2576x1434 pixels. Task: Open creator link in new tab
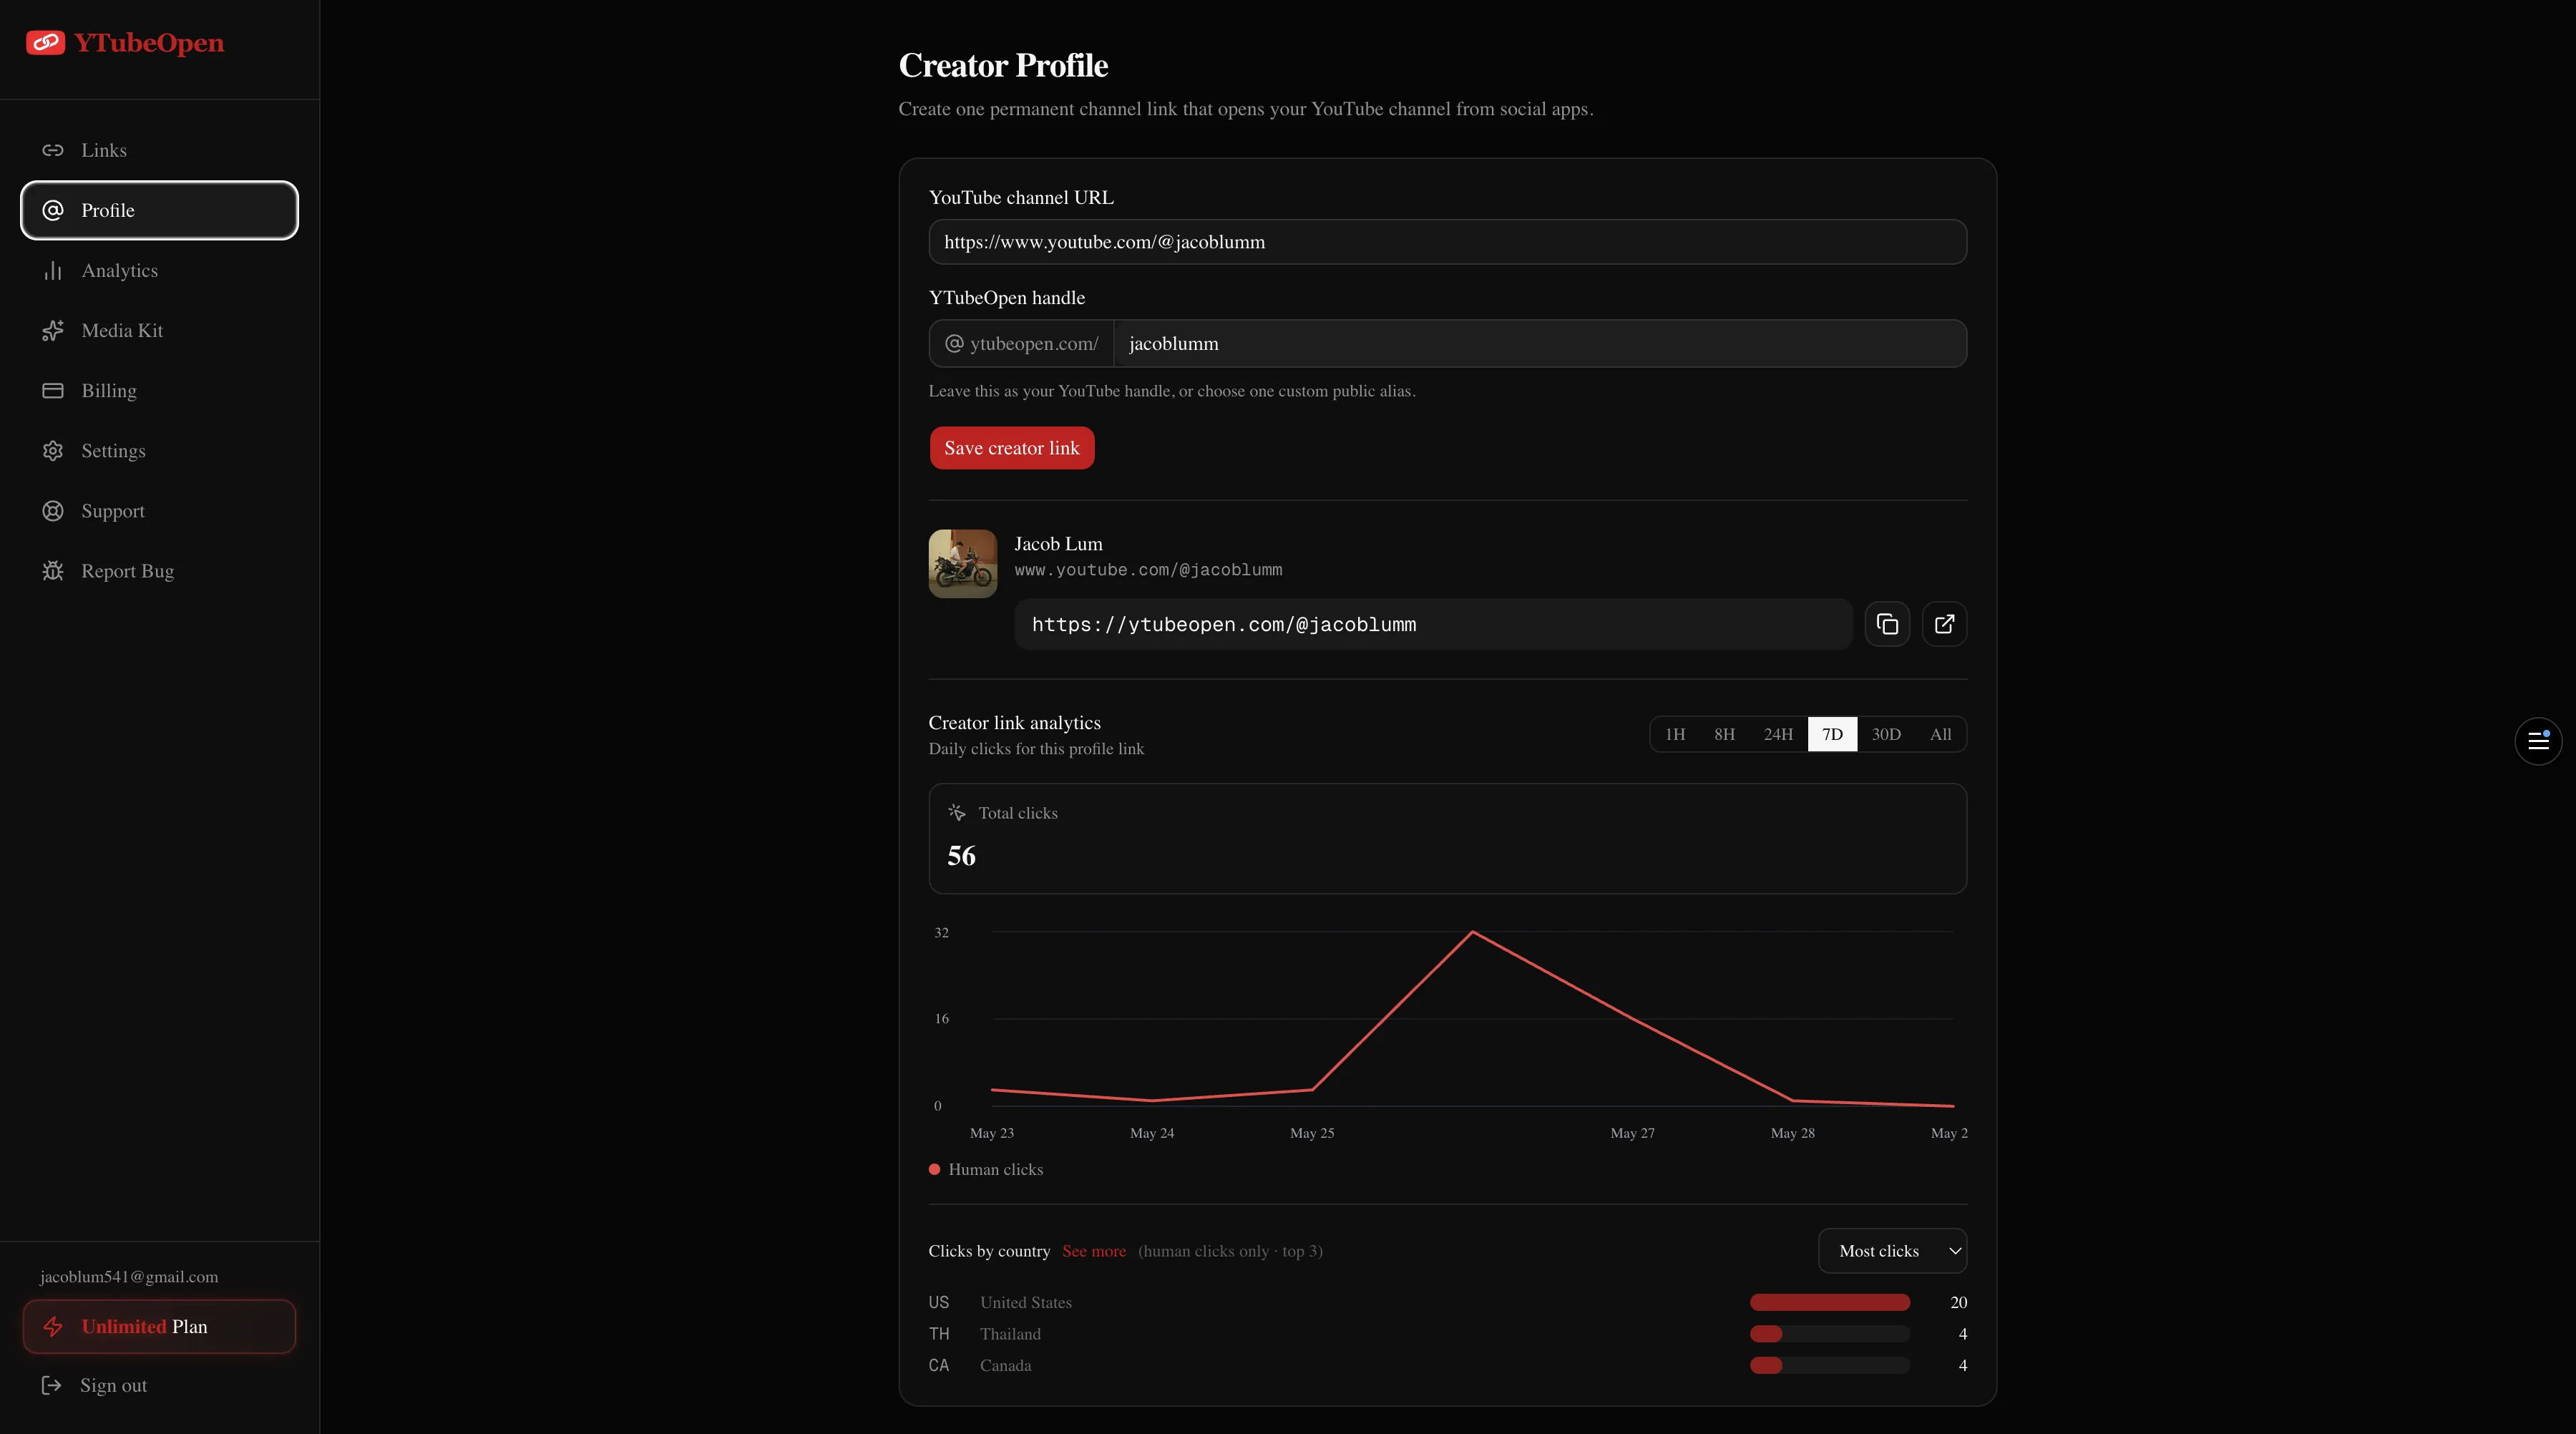1944,624
